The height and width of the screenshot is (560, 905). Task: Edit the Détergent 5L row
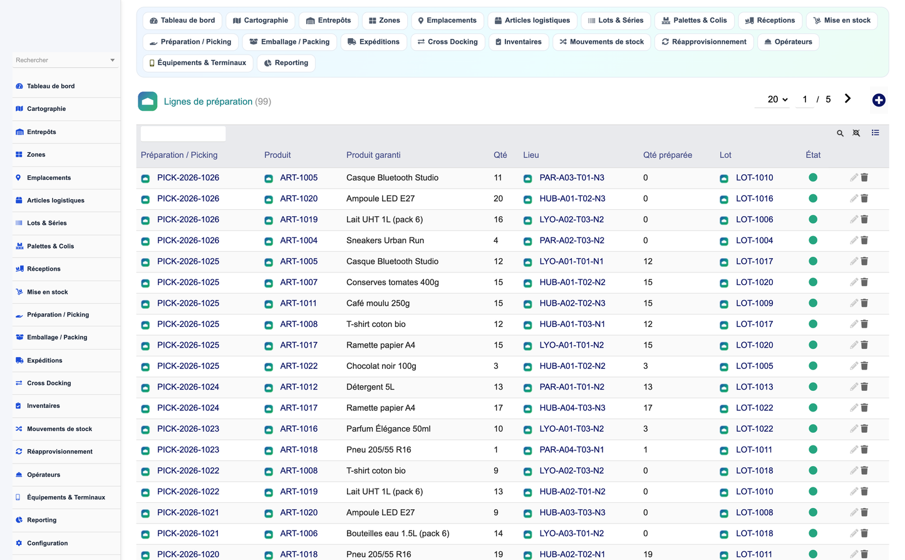854,387
